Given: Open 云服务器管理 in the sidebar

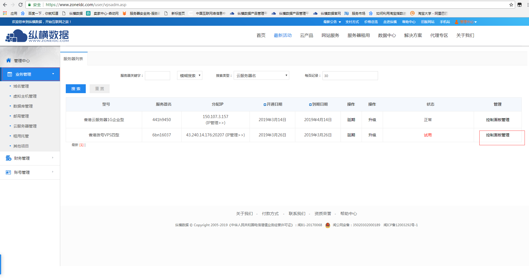Looking at the screenshot, I should [25, 126].
